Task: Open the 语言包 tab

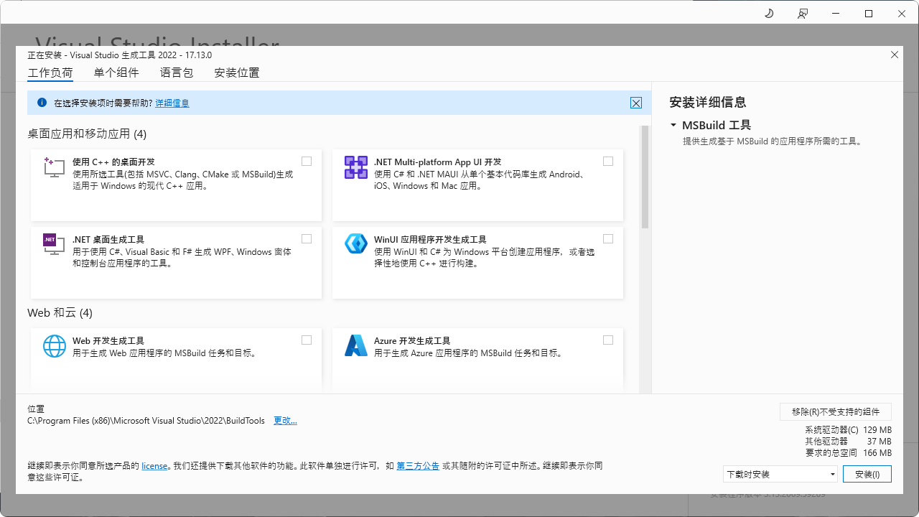Action: 177,73
